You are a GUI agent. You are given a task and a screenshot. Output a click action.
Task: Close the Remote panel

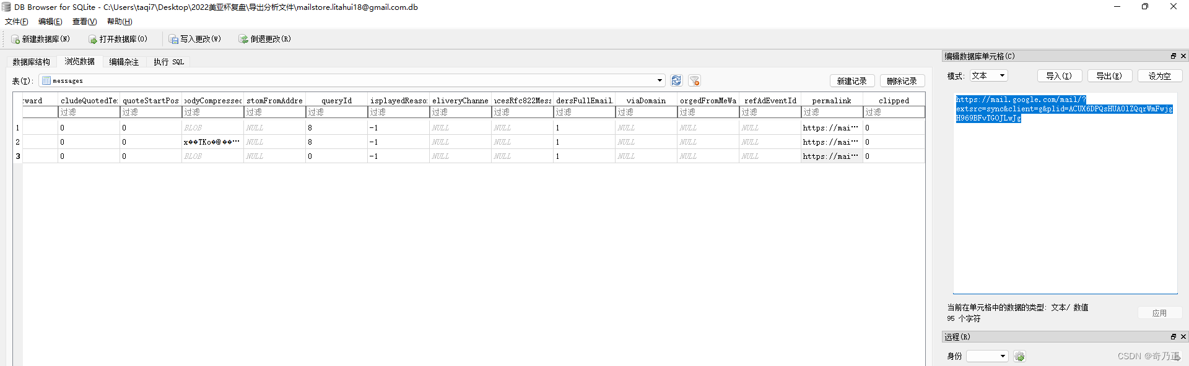tap(1183, 337)
